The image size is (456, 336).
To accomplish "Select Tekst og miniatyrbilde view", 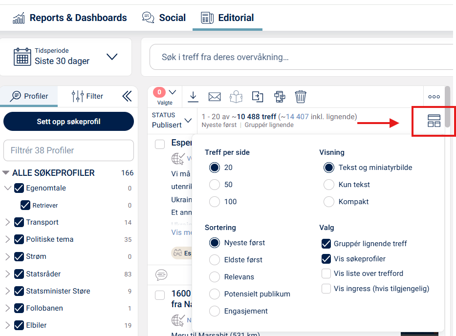I will (329, 168).
